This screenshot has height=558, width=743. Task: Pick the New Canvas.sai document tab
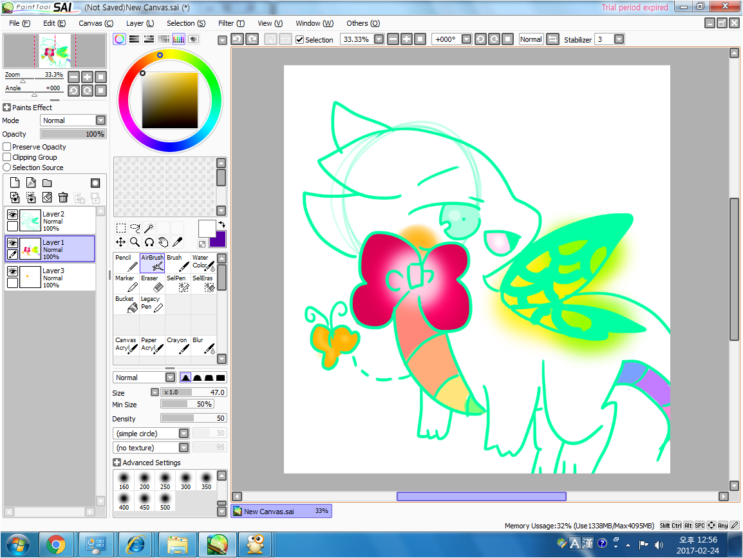281,511
